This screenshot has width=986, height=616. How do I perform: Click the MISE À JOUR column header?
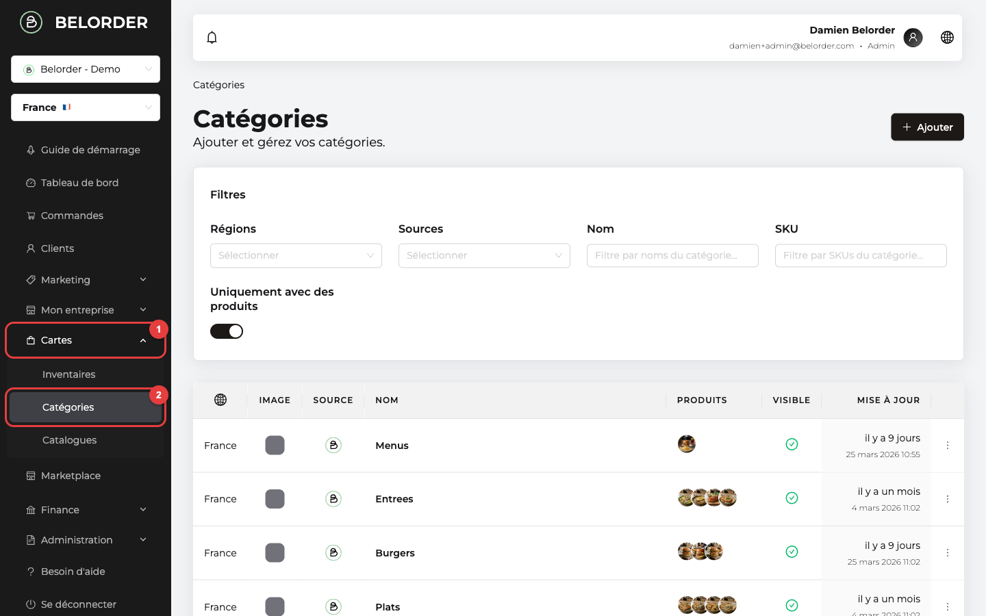(888, 400)
